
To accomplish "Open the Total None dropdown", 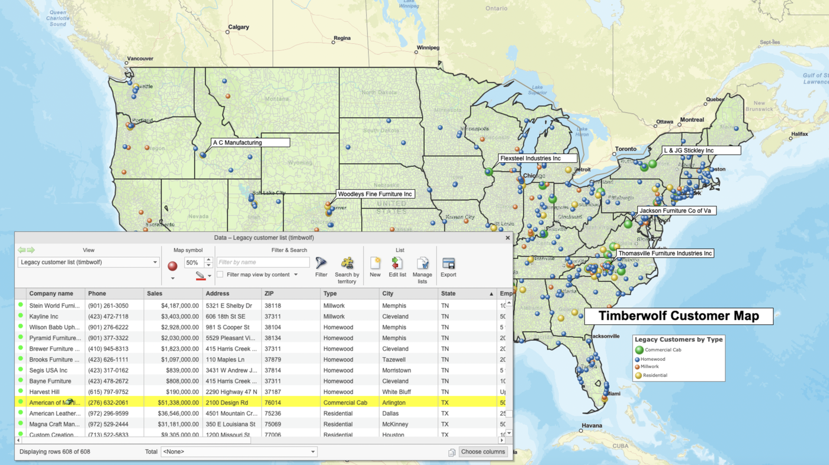I will pos(312,451).
